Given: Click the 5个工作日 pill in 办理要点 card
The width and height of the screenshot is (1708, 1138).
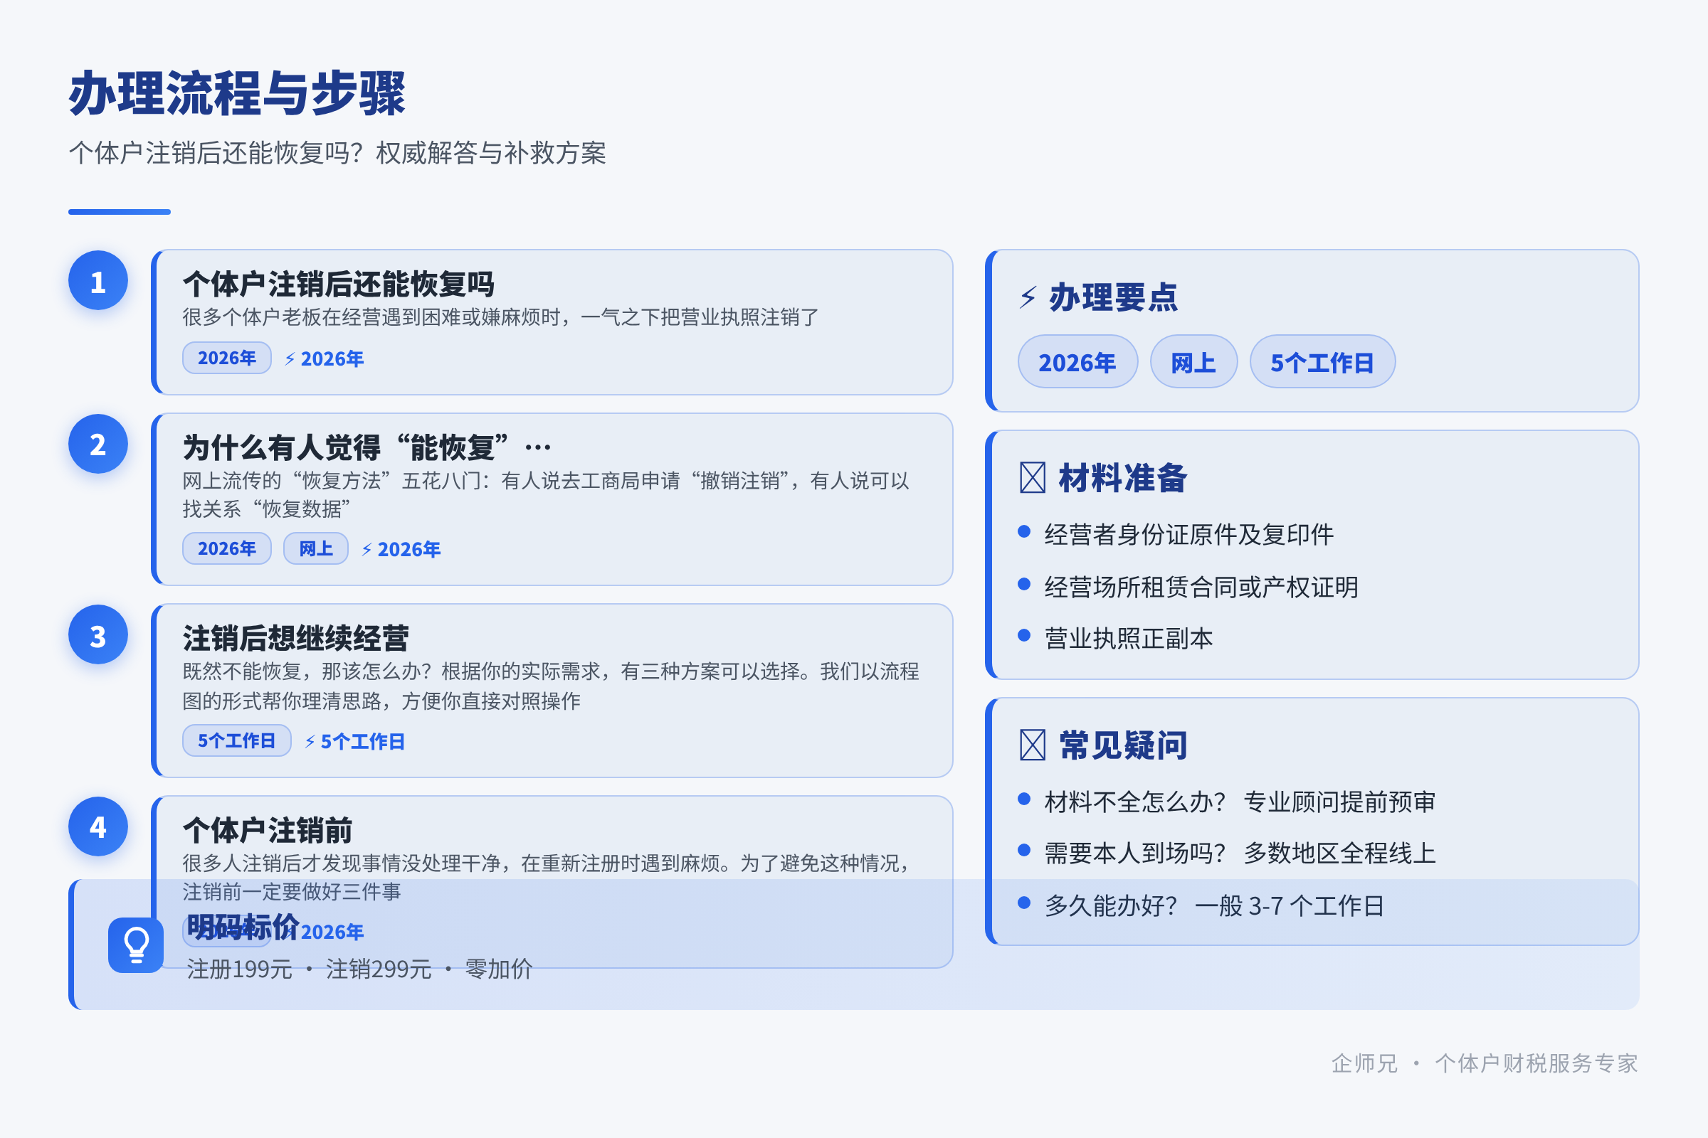Looking at the screenshot, I should point(1322,361).
